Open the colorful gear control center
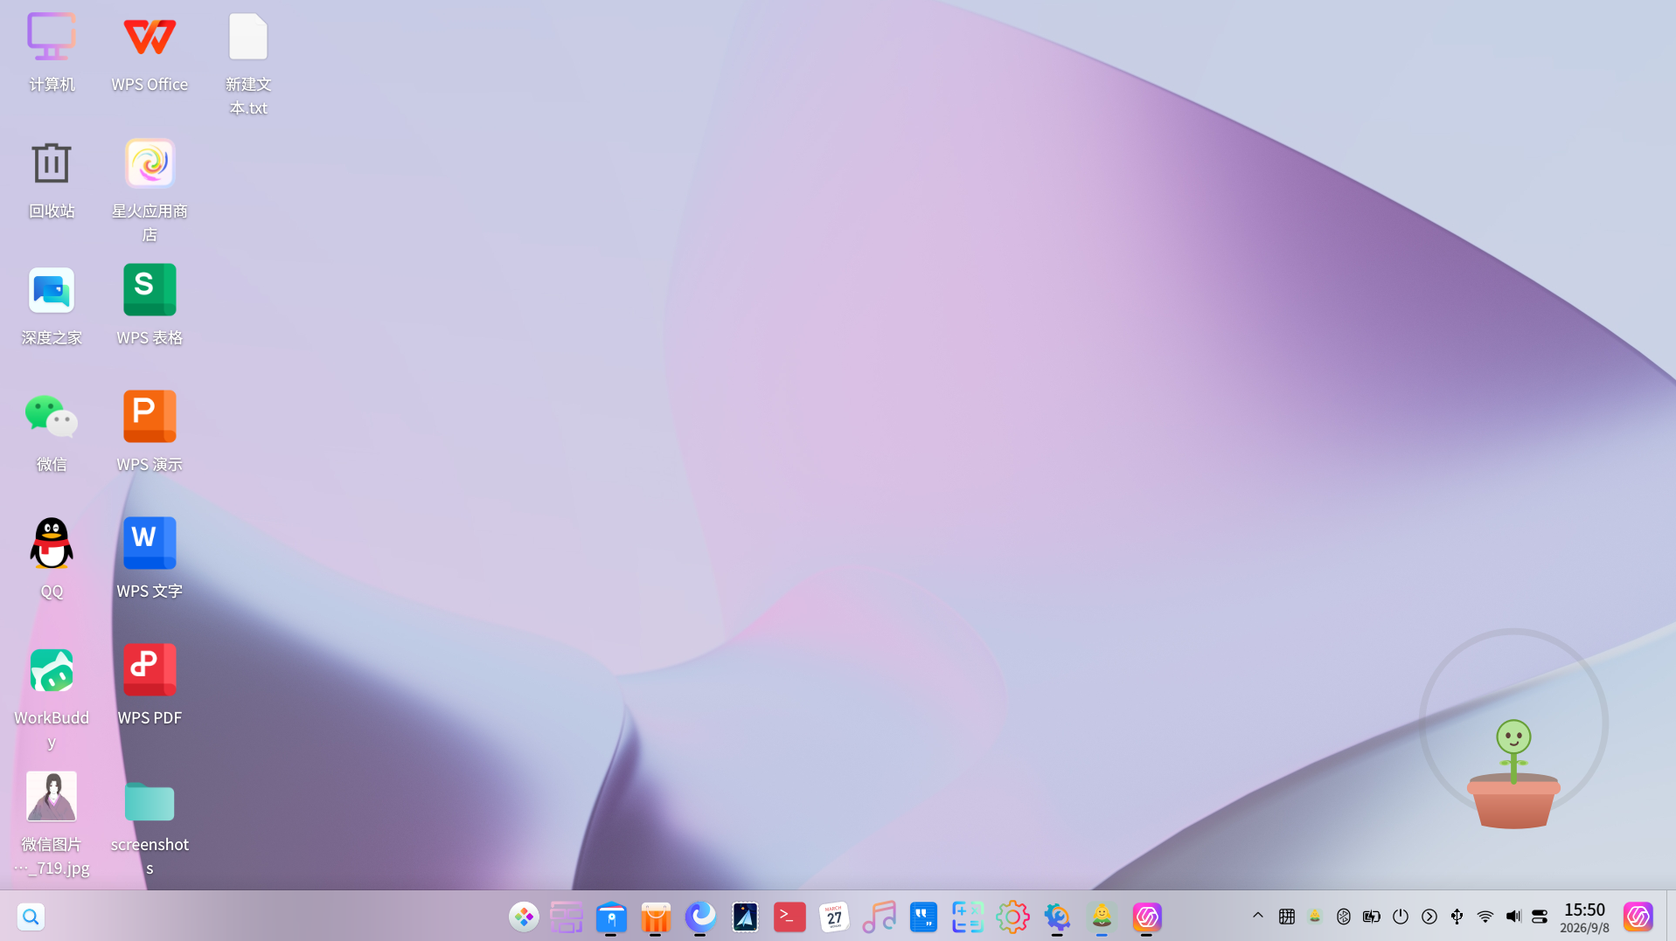The width and height of the screenshot is (1676, 941). (x=1012, y=917)
